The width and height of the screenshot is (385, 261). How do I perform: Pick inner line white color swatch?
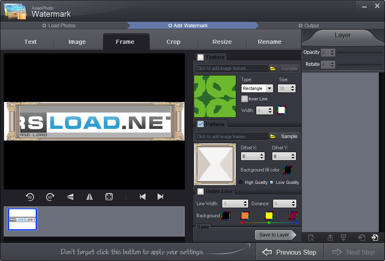pos(282,110)
